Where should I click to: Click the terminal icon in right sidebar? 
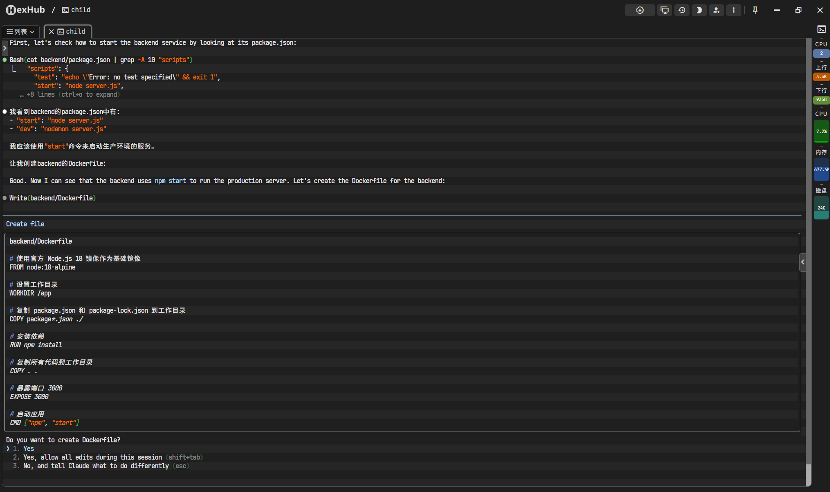pyautogui.click(x=821, y=29)
